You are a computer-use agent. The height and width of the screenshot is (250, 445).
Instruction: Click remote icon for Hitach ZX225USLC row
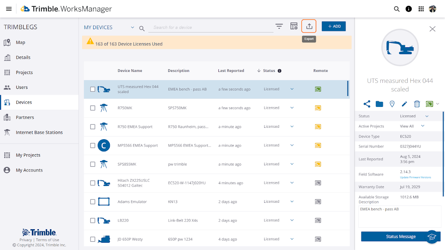pyautogui.click(x=318, y=183)
